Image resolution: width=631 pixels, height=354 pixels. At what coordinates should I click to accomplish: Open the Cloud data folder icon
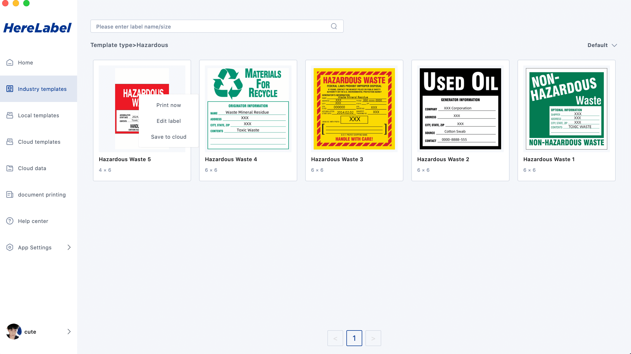pos(10,168)
